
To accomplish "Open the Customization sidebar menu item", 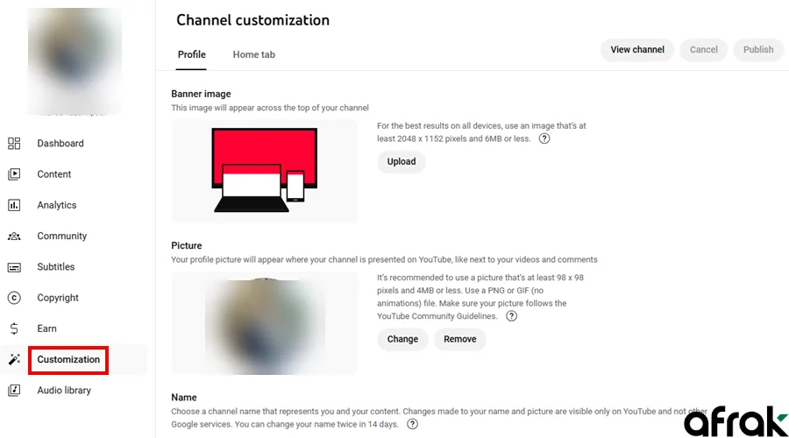I will 68,360.
